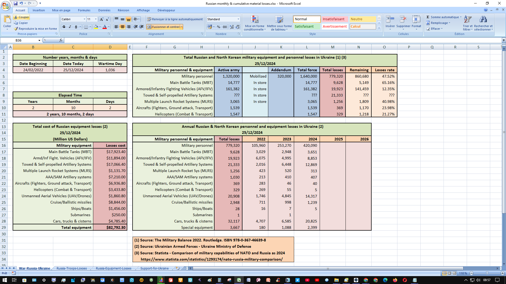
Task: Open Mettre sous forme de tableau
Action: click(279, 23)
